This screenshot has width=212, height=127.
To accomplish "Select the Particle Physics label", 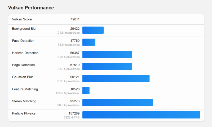I will (x=24, y=113).
